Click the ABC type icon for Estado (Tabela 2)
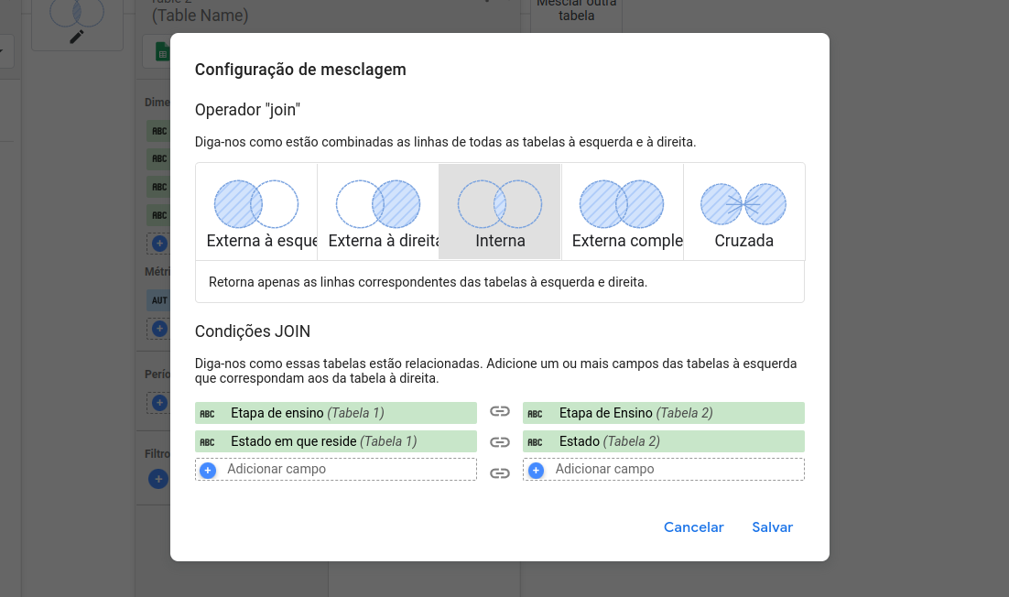This screenshot has width=1009, height=597. (x=536, y=441)
